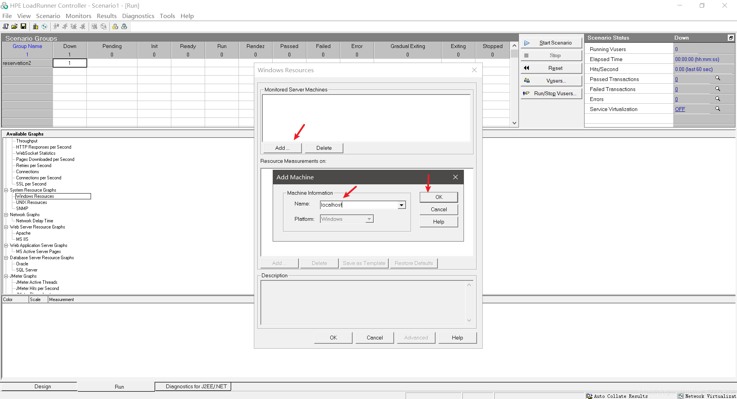Collapse the System Resource Graphs node

(6, 190)
